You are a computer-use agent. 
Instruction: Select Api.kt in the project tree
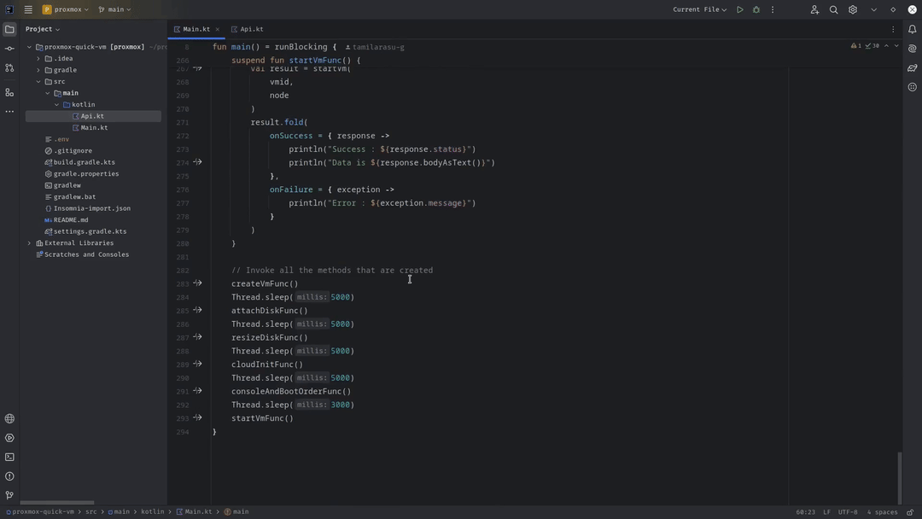[x=93, y=116]
